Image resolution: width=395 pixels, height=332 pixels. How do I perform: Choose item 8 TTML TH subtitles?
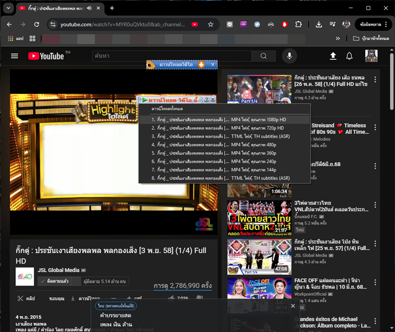click(x=224, y=178)
